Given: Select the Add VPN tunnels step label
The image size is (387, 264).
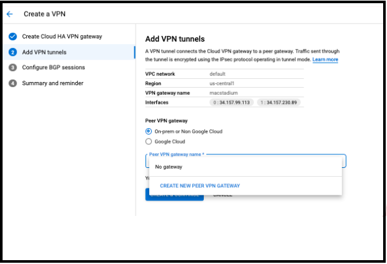Looking at the screenshot, I should (x=44, y=52).
